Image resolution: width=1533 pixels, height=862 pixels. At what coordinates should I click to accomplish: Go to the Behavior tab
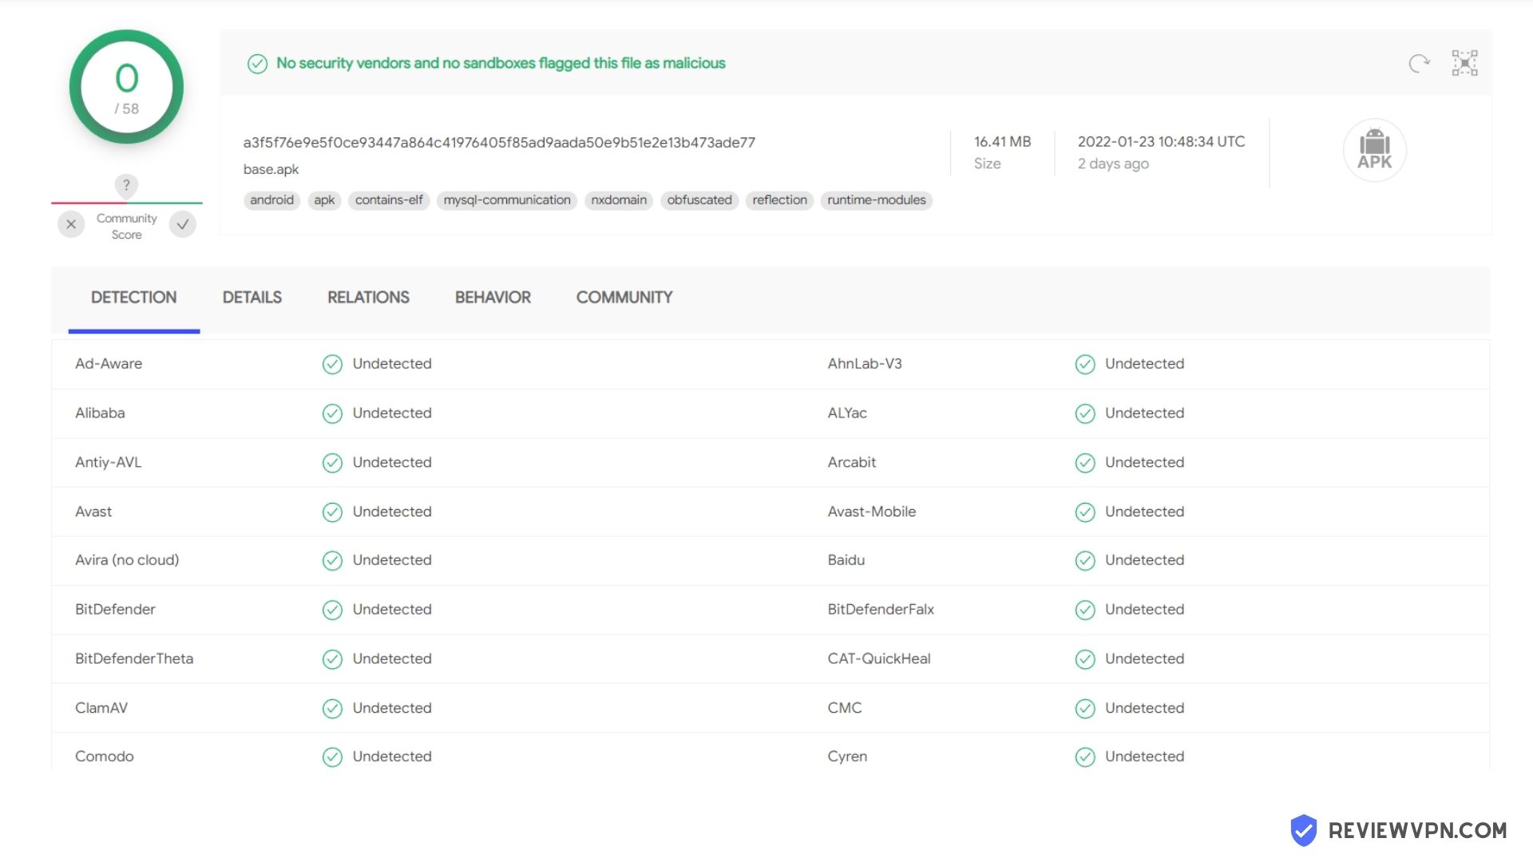(493, 298)
